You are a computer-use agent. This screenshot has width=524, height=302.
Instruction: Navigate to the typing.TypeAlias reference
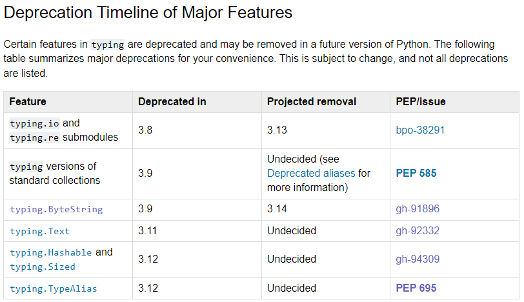[x=54, y=288]
